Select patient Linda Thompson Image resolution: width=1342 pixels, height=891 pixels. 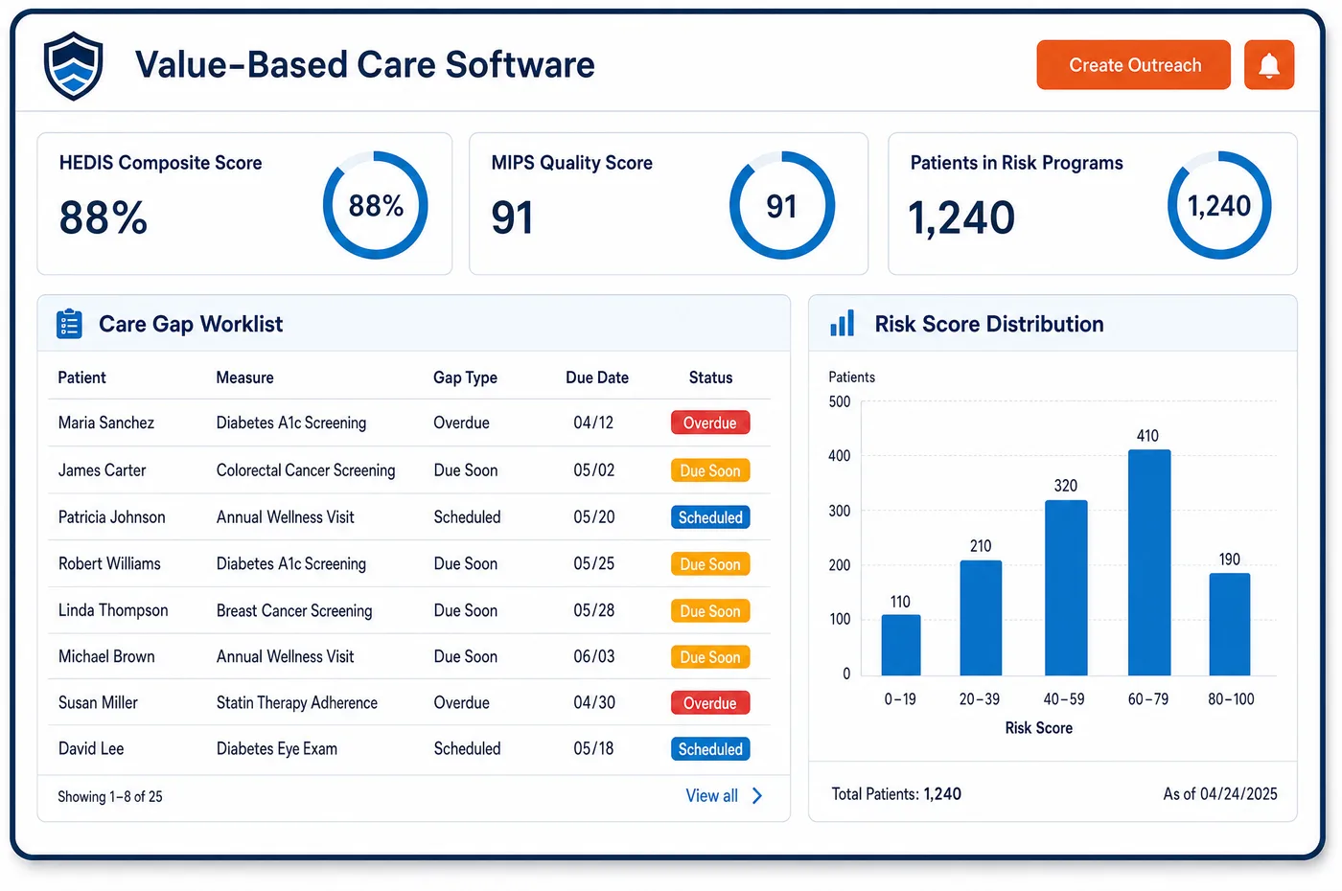coord(113,610)
